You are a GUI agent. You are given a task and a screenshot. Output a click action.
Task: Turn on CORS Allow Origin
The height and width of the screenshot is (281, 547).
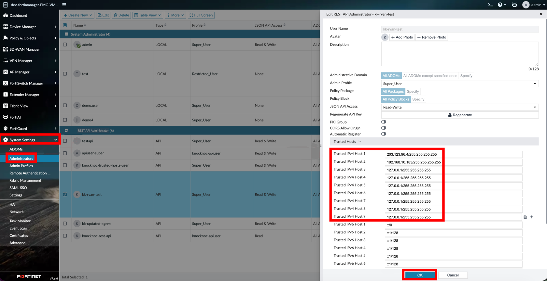pyautogui.click(x=384, y=128)
